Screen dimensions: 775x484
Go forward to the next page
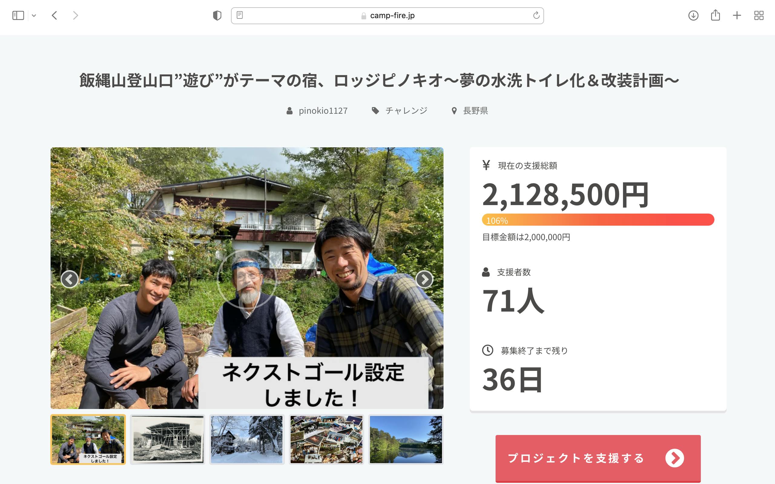pyautogui.click(x=75, y=15)
